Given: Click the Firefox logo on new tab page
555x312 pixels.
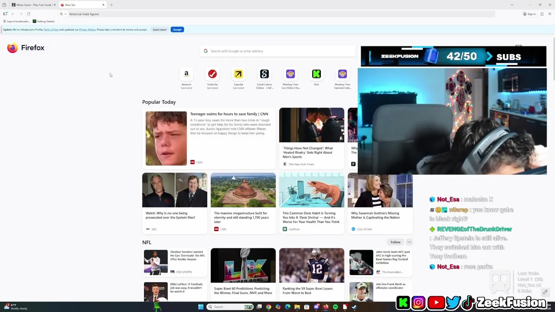Looking at the screenshot, I should [x=26, y=48].
